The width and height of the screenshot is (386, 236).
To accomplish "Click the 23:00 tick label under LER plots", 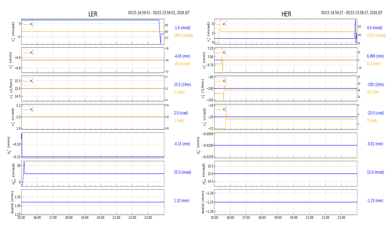I will pyautogui.click(x=148, y=218).
